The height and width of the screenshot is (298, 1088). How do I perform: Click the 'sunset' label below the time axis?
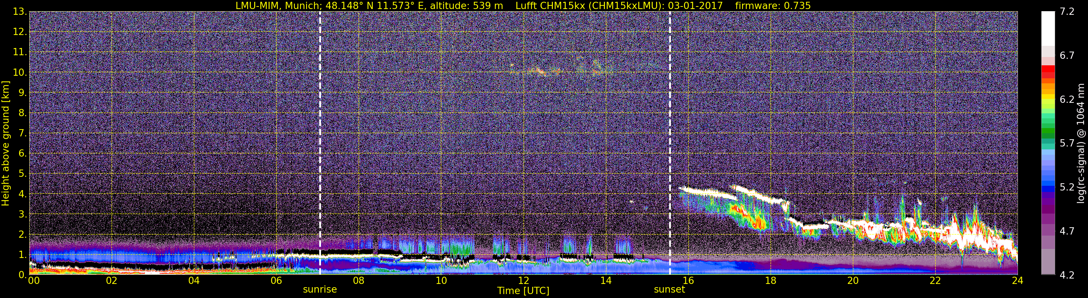pyautogui.click(x=669, y=290)
